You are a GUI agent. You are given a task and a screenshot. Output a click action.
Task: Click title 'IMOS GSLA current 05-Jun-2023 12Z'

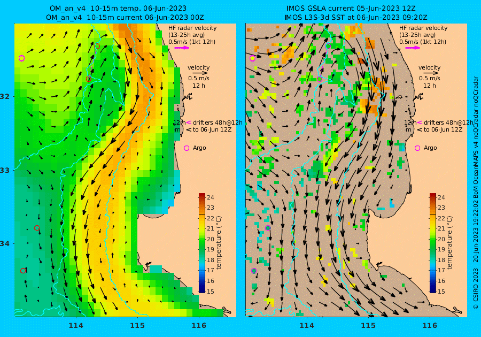351,9
